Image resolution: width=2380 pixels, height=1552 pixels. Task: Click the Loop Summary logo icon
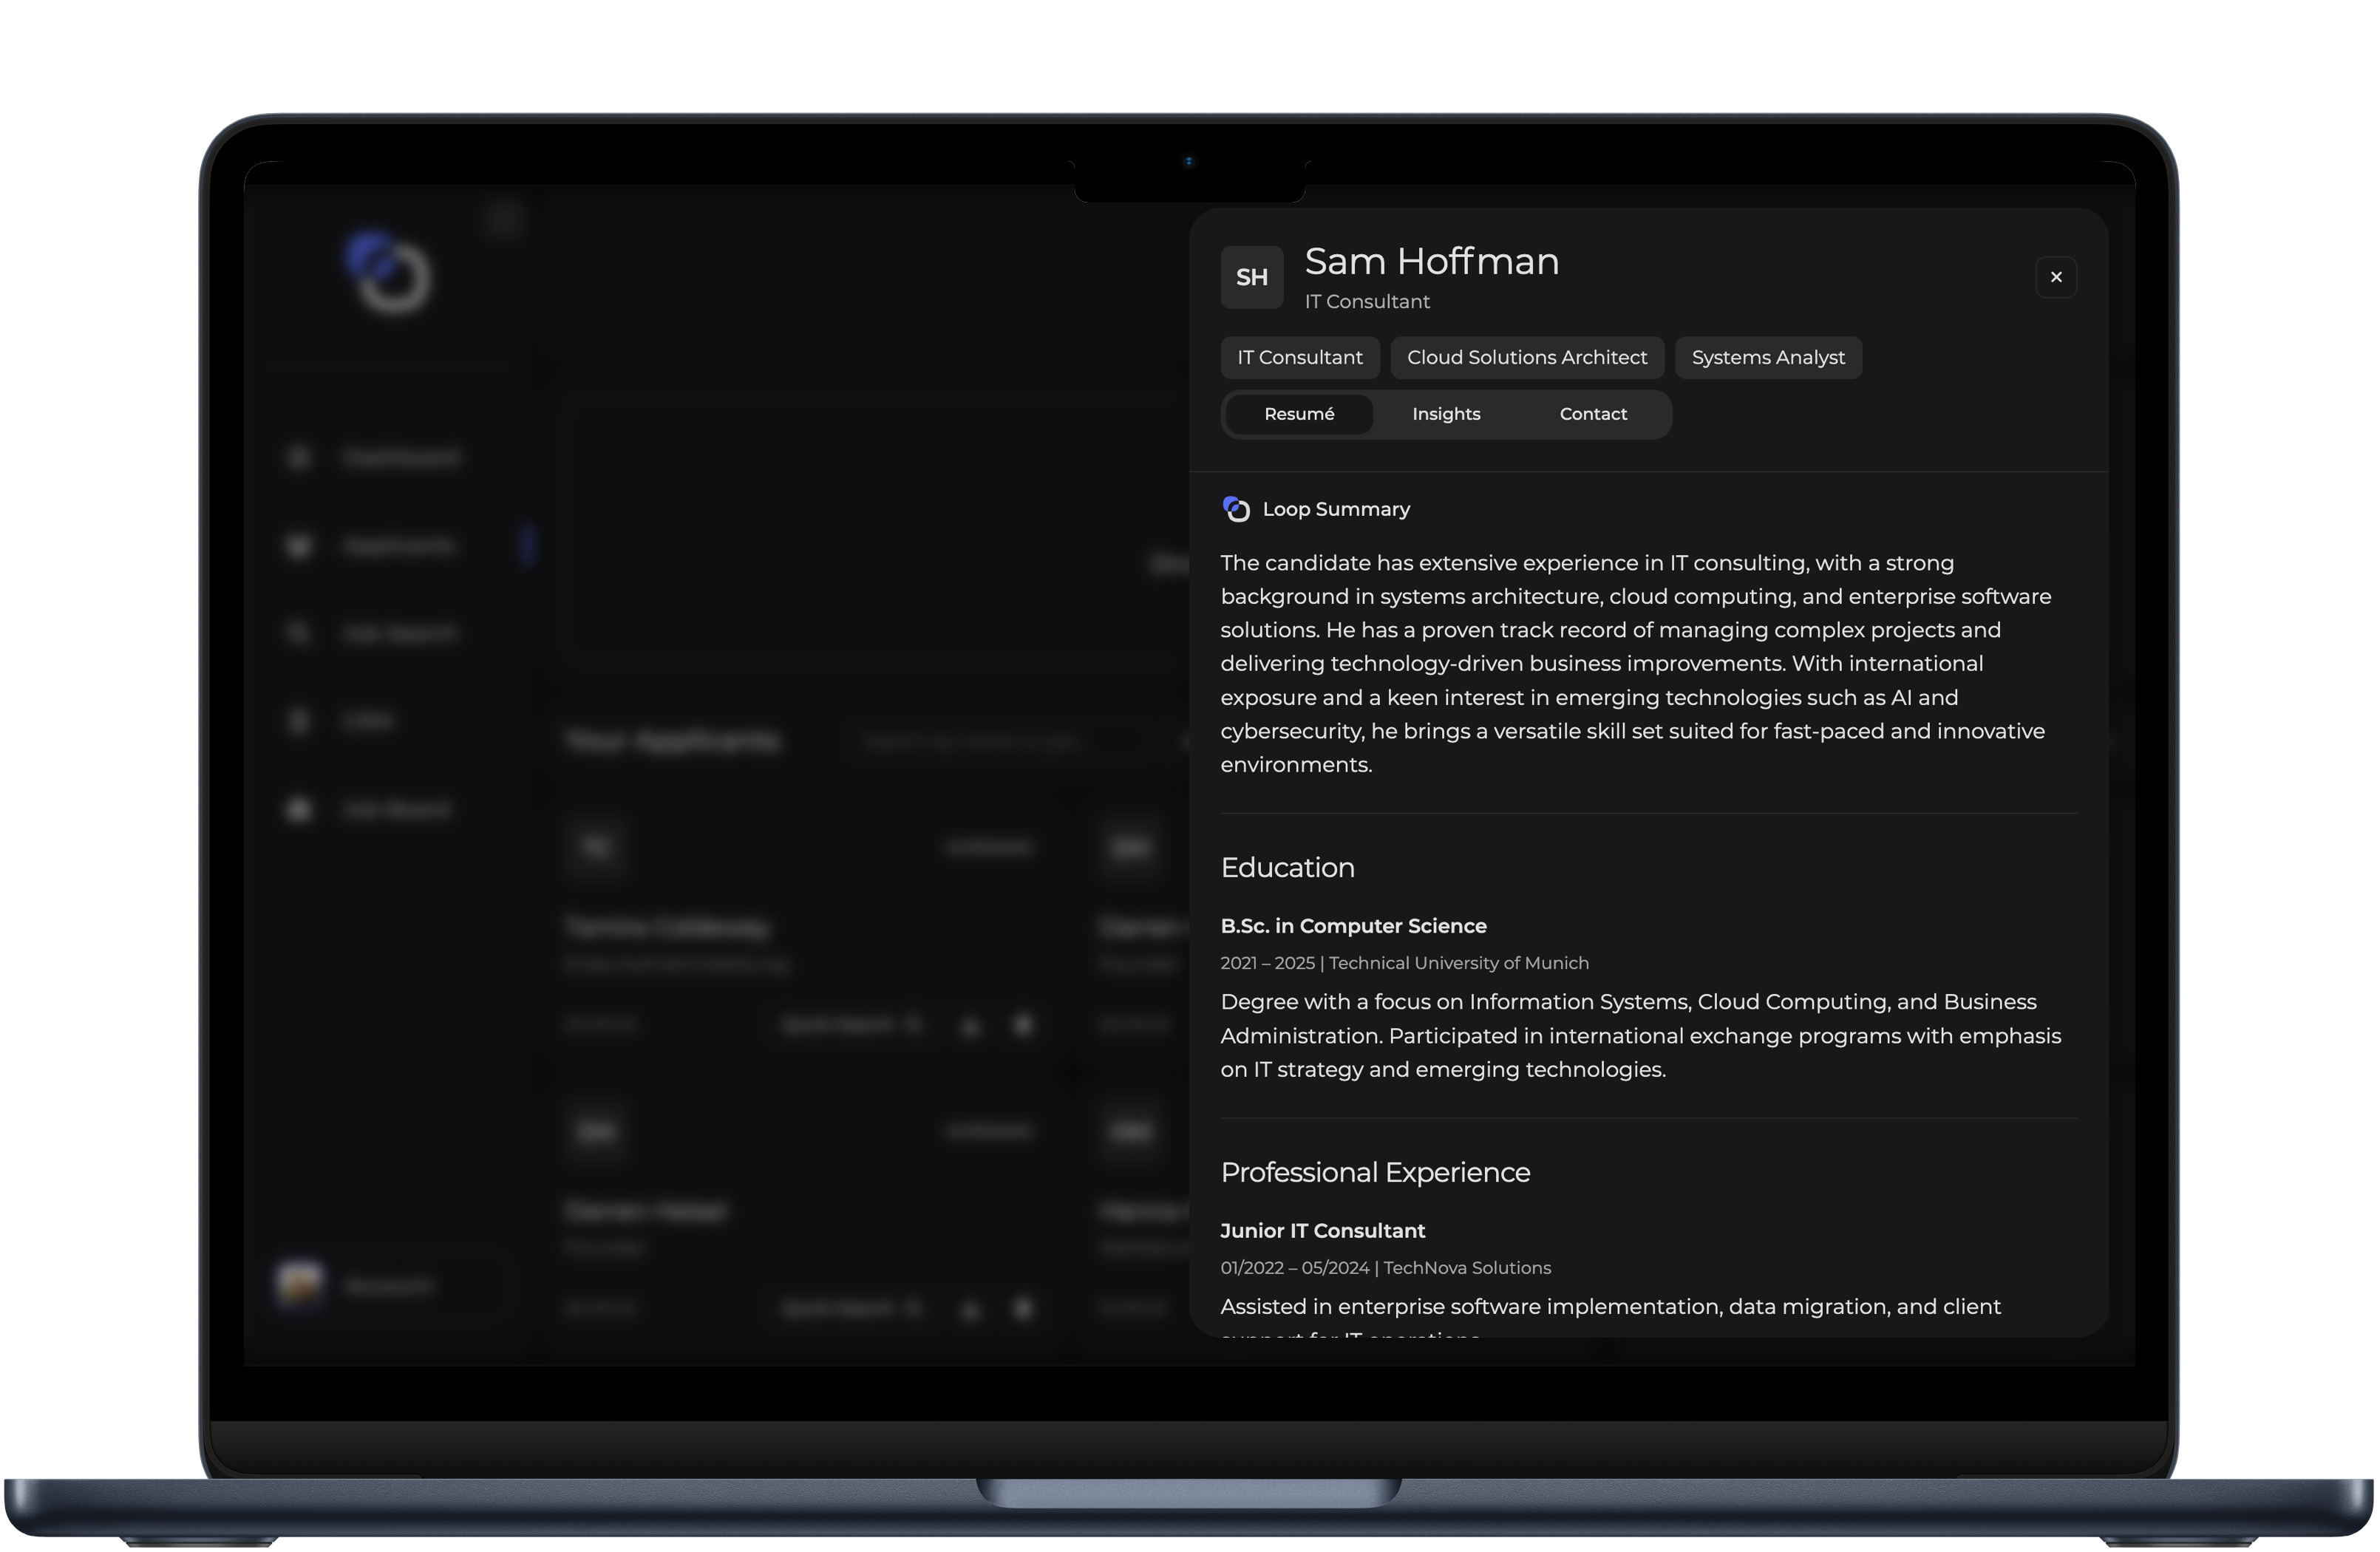[1236, 509]
